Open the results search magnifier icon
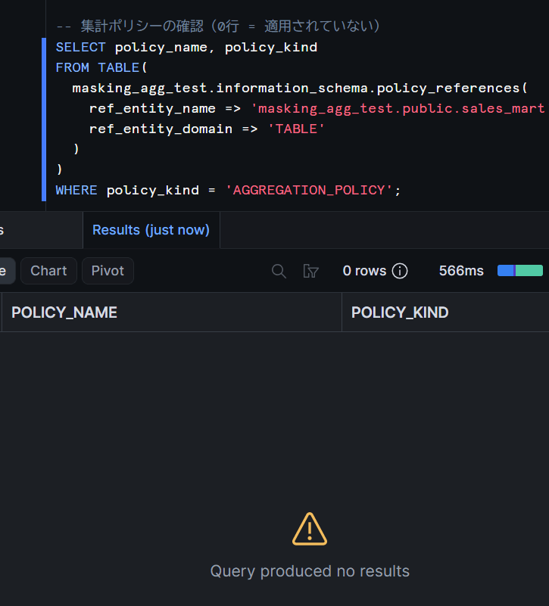The width and height of the screenshot is (549, 606). (x=279, y=271)
